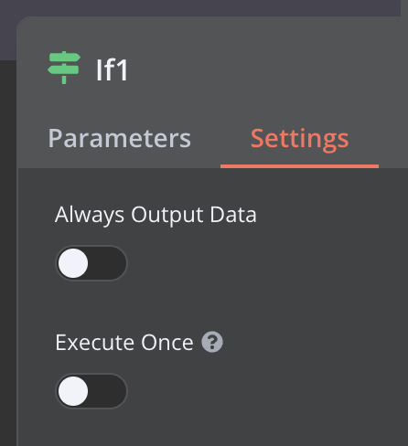Click empty area below the Execute Once switch
The width and height of the screenshot is (408, 446).
click(213, 428)
